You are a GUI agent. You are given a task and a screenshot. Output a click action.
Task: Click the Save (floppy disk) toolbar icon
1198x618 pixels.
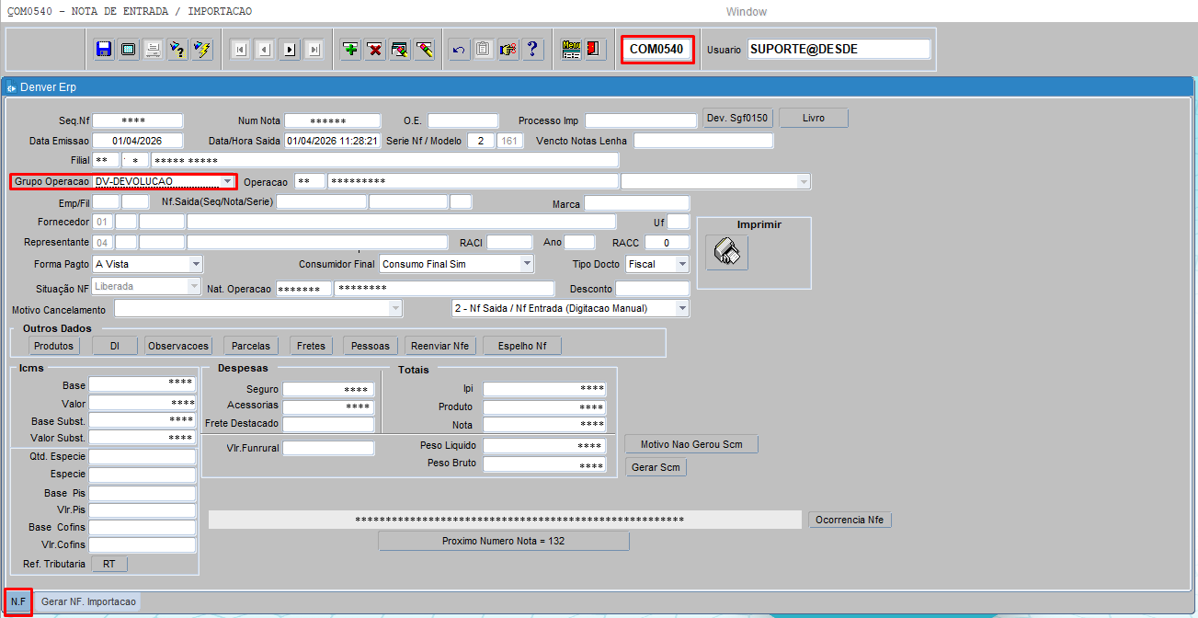[x=104, y=50]
